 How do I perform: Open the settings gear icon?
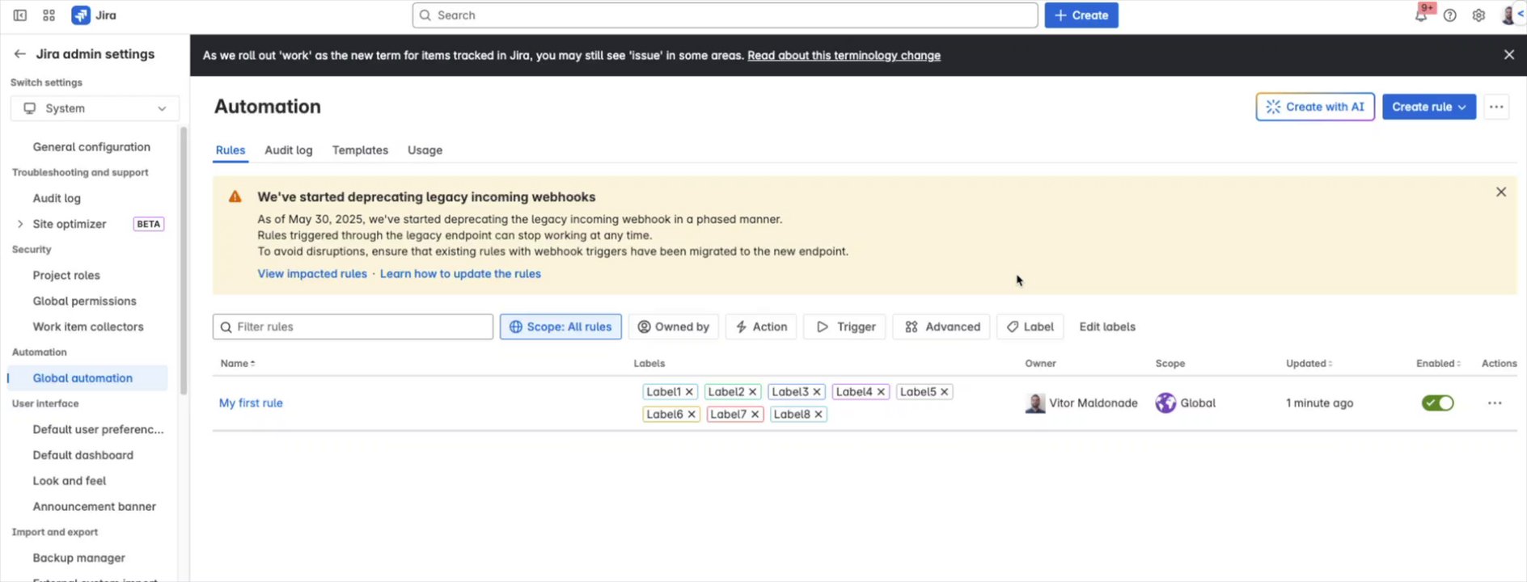click(1478, 15)
